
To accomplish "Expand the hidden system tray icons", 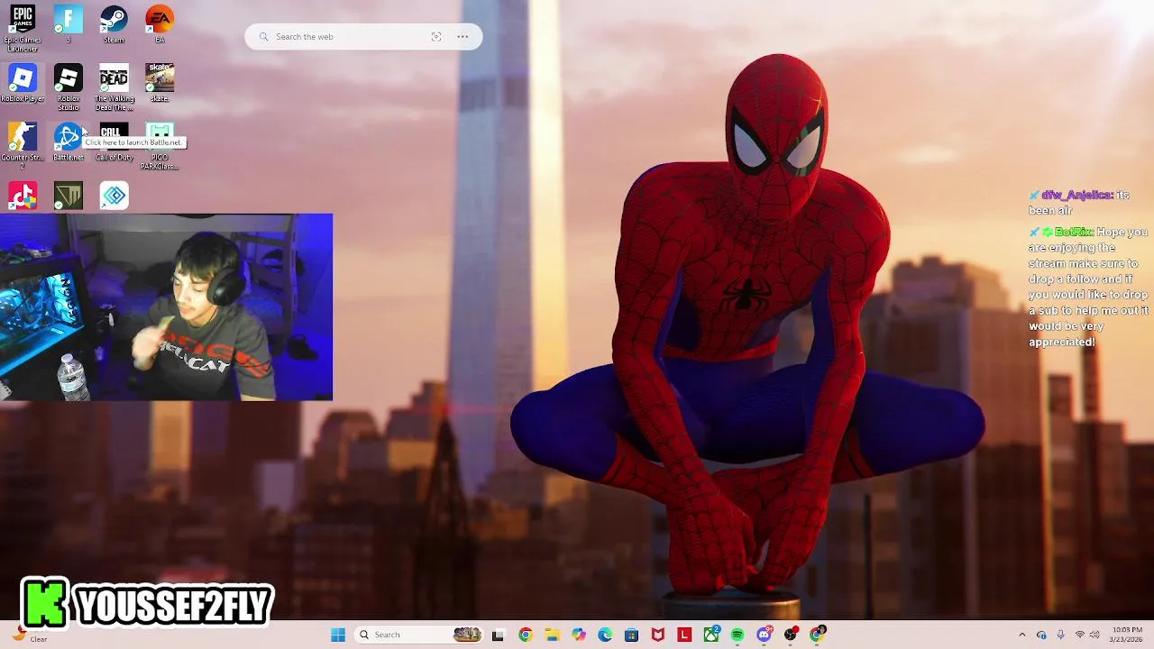I will pyautogui.click(x=1021, y=635).
